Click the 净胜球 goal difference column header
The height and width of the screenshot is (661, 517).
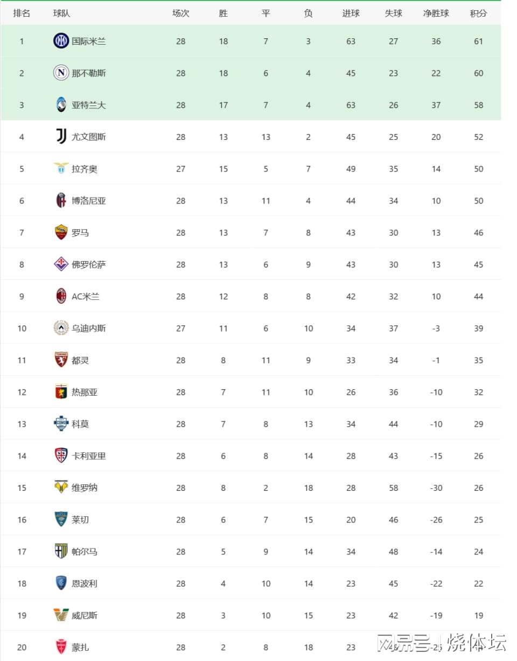pyautogui.click(x=436, y=13)
